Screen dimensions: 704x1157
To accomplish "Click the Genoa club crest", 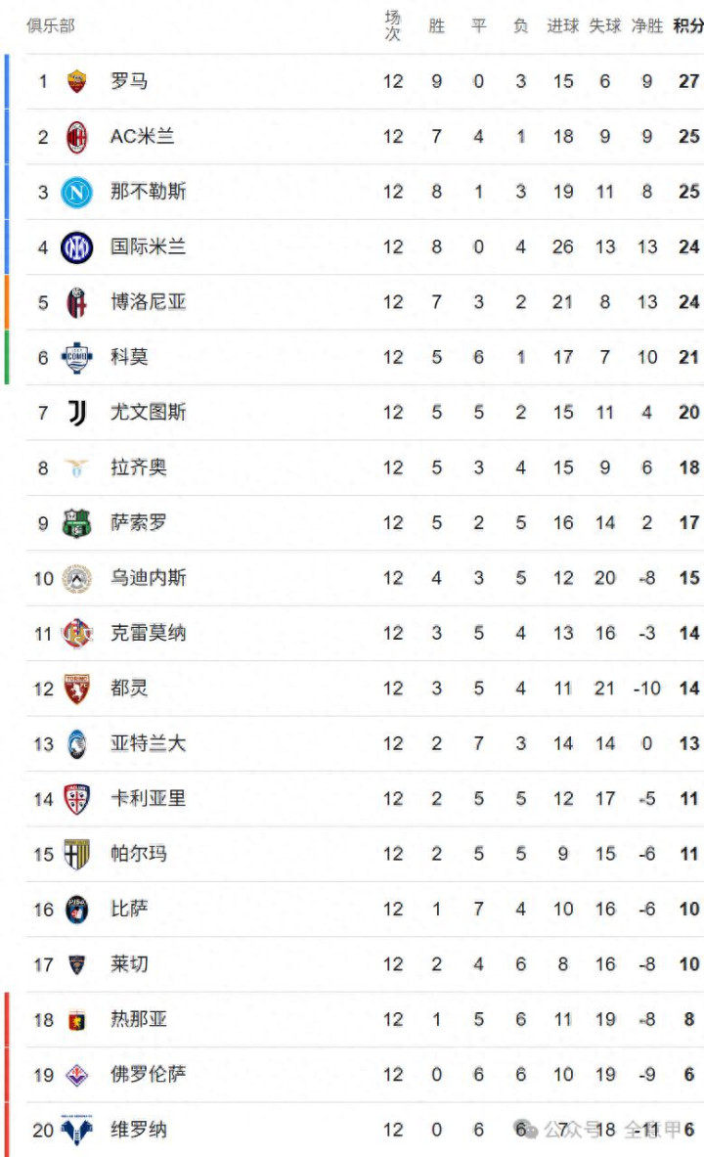I will point(76,1020).
